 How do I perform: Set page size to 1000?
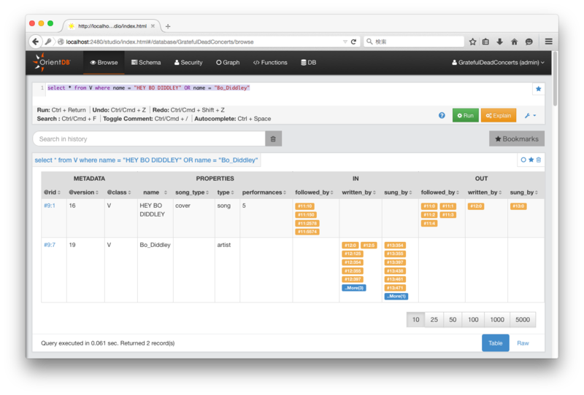tap(497, 319)
